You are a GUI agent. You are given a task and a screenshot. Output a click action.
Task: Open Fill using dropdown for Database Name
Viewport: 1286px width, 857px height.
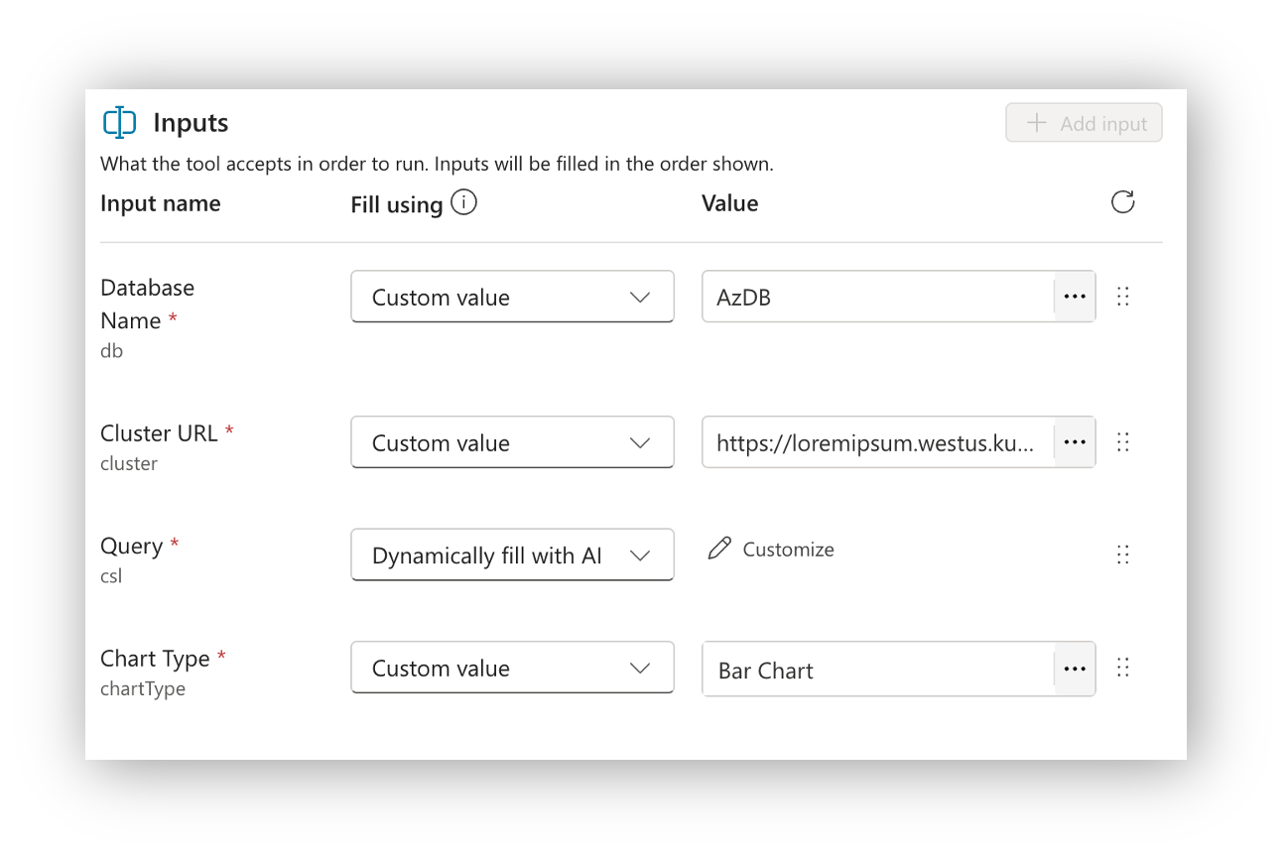(x=512, y=297)
